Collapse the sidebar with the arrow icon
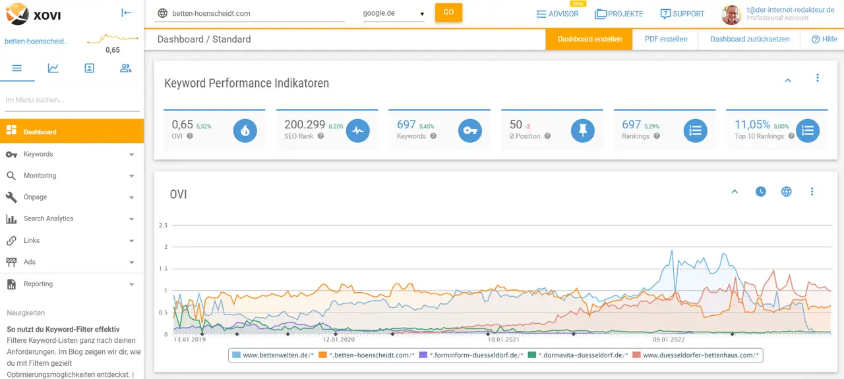This screenshot has width=844, height=379. (x=127, y=13)
